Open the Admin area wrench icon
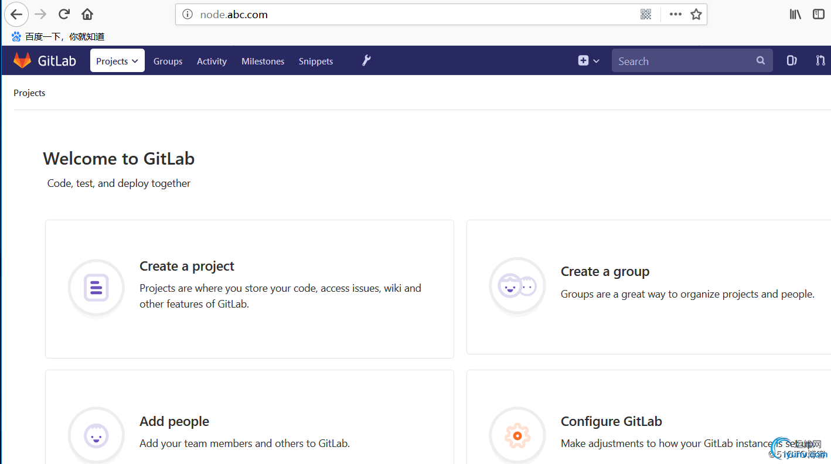Screen dimensions: 831x464 tap(367, 60)
